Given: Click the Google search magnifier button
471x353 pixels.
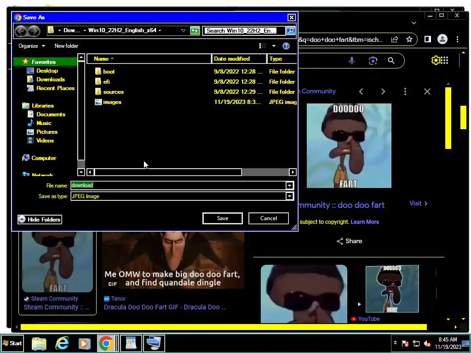Looking at the screenshot, I should point(391,61).
